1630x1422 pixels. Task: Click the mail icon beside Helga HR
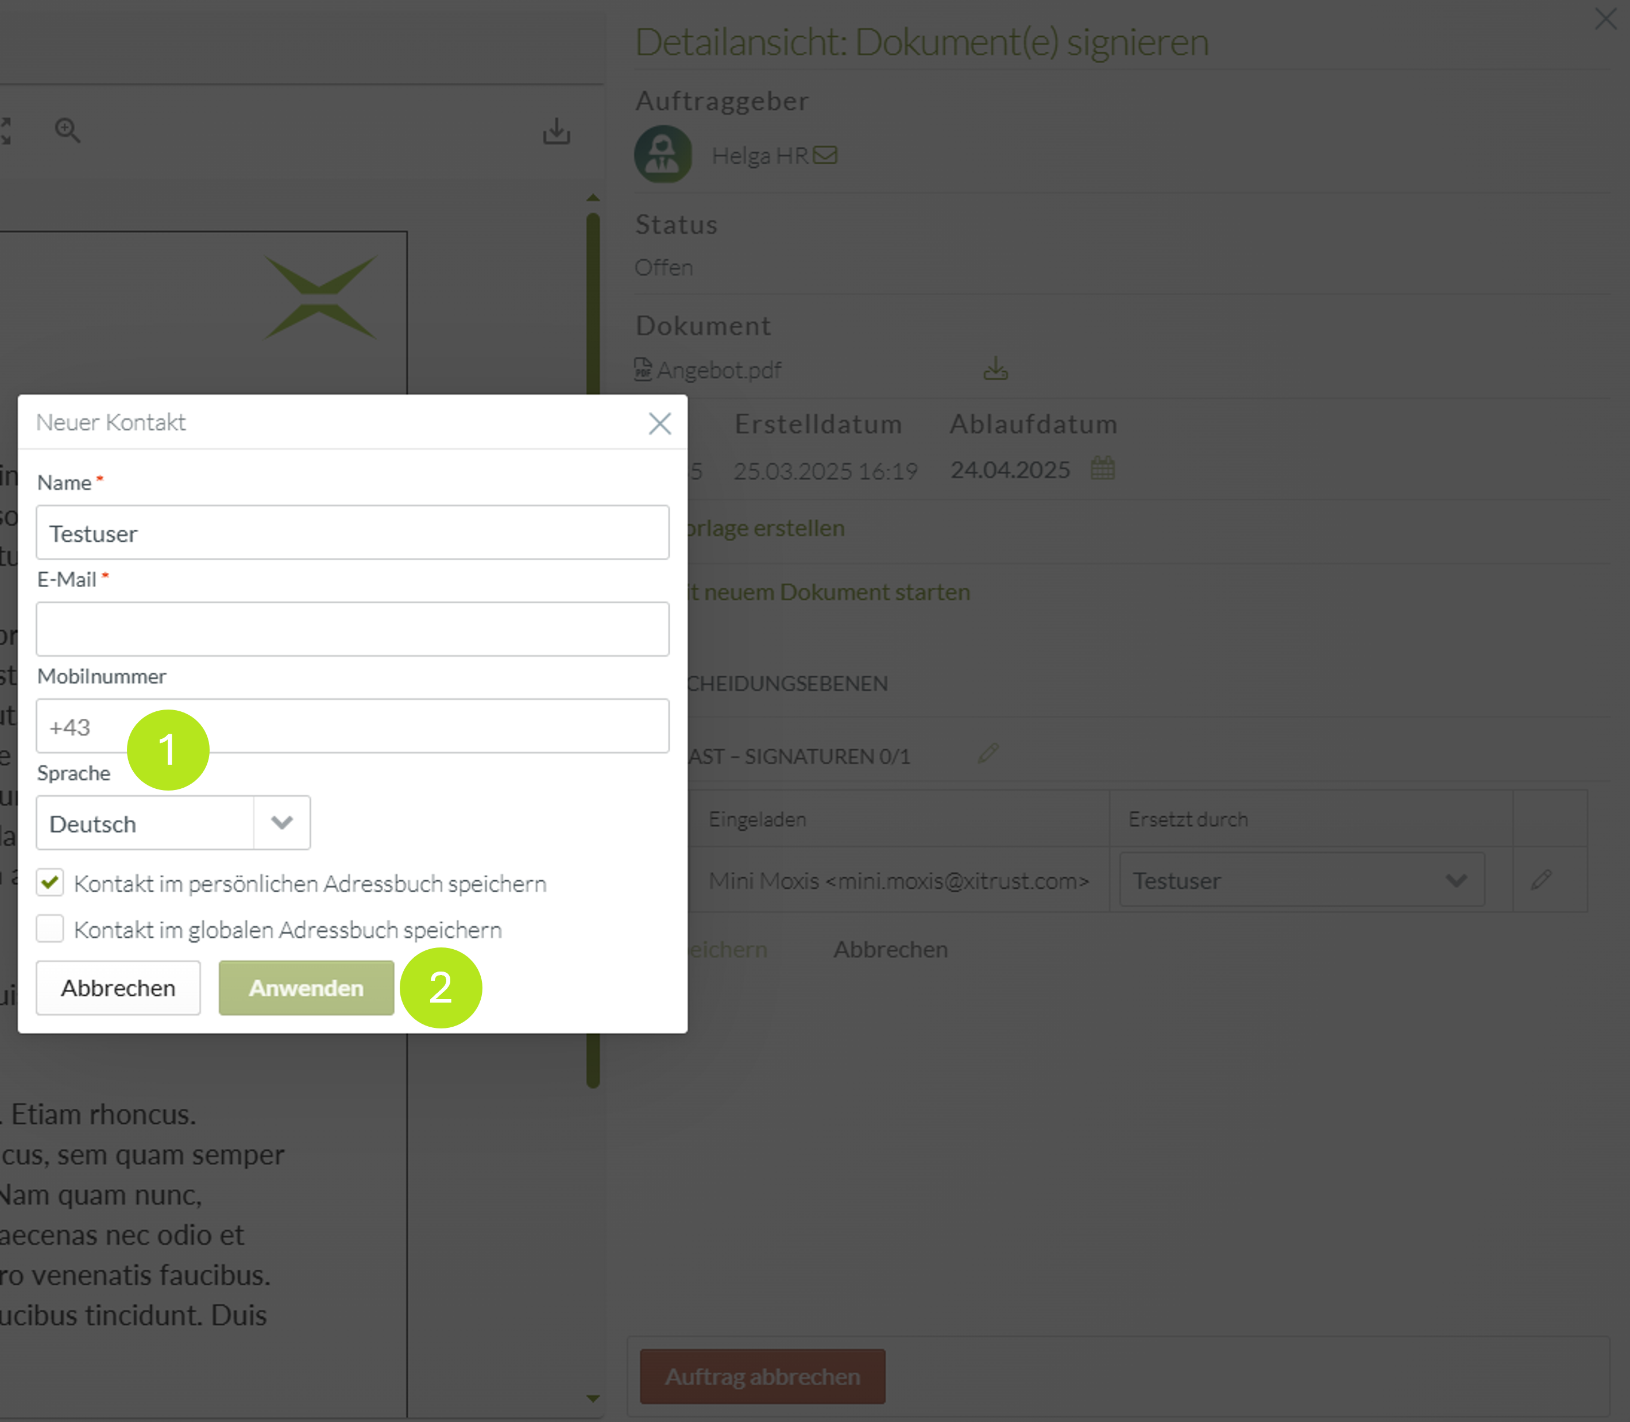(x=825, y=155)
